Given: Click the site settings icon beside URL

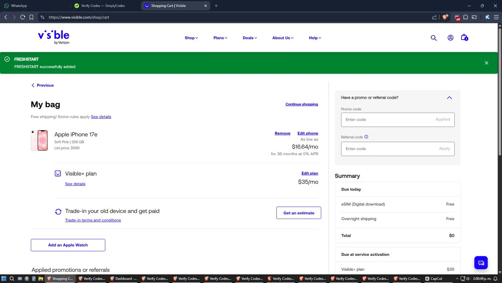Looking at the screenshot, I should pyautogui.click(x=43, y=17).
